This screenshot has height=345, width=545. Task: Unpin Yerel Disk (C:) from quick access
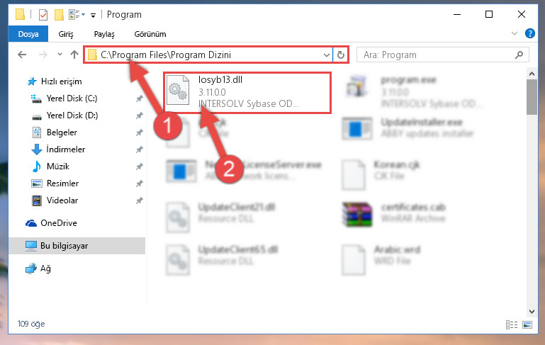[140, 98]
